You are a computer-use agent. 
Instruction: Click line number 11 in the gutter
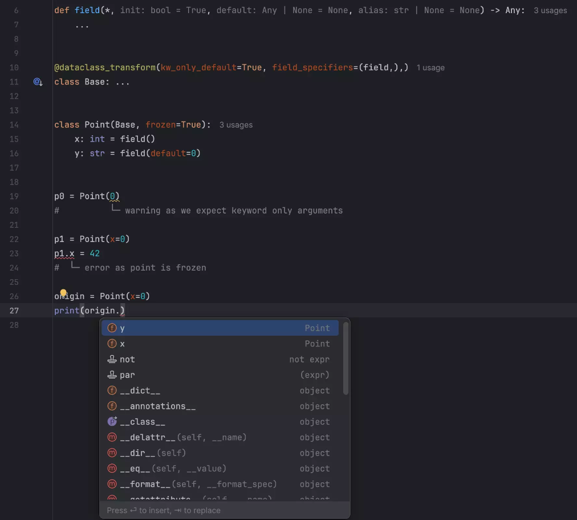tap(14, 82)
